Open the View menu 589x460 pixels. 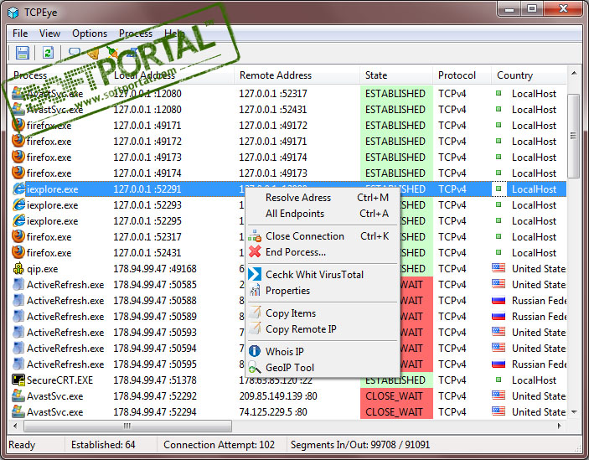pos(49,34)
